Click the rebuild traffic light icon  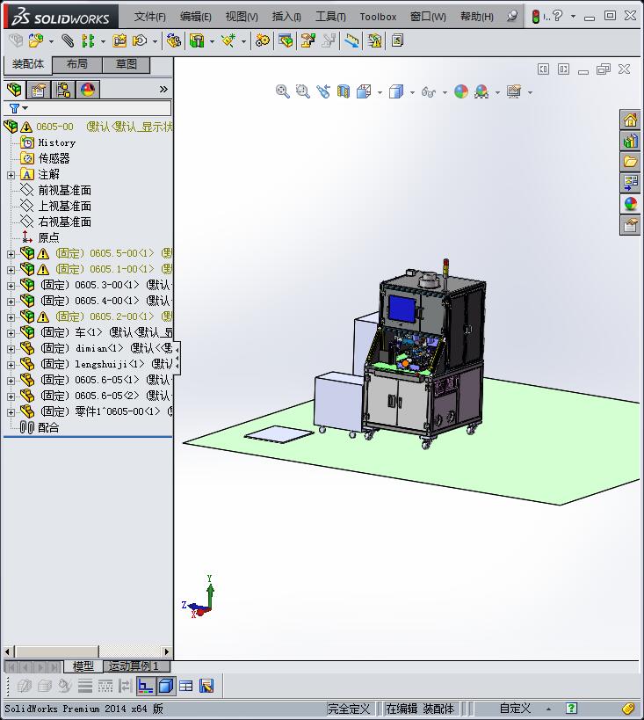[535, 17]
